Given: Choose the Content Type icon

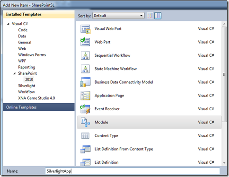Looking at the screenshot, I should [85, 136].
